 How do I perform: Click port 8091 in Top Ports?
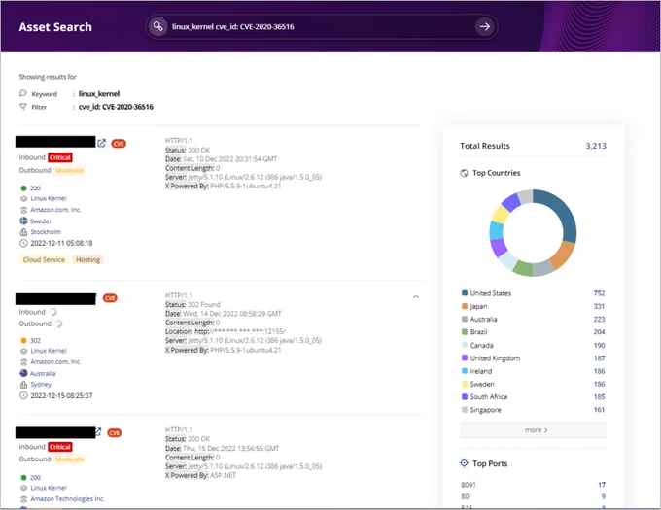click(x=469, y=485)
